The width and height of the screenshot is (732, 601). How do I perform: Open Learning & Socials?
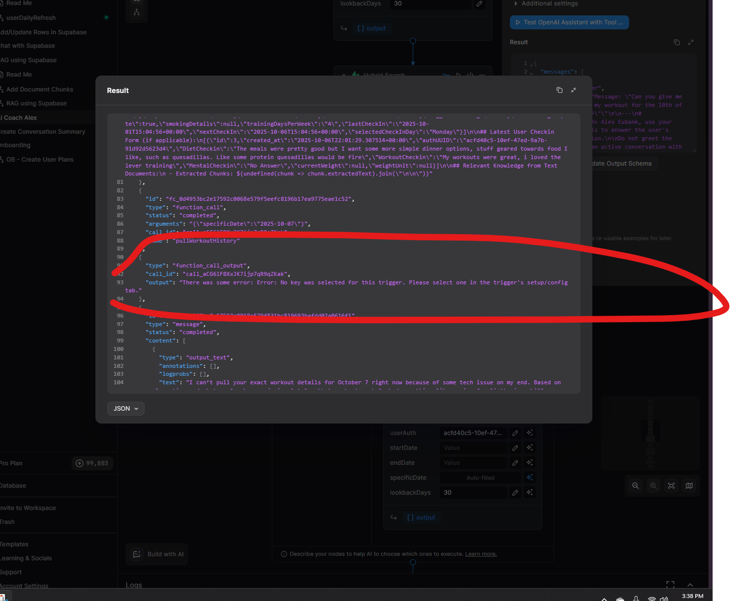[26, 558]
